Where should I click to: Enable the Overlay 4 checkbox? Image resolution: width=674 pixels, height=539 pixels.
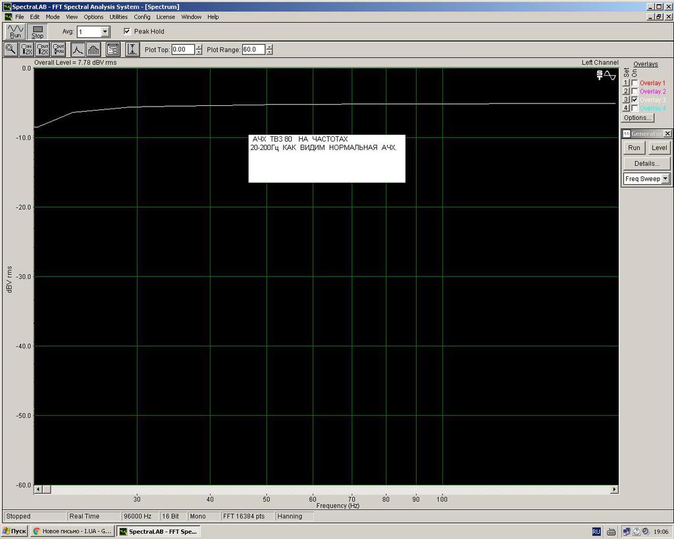(x=635, y=108)
